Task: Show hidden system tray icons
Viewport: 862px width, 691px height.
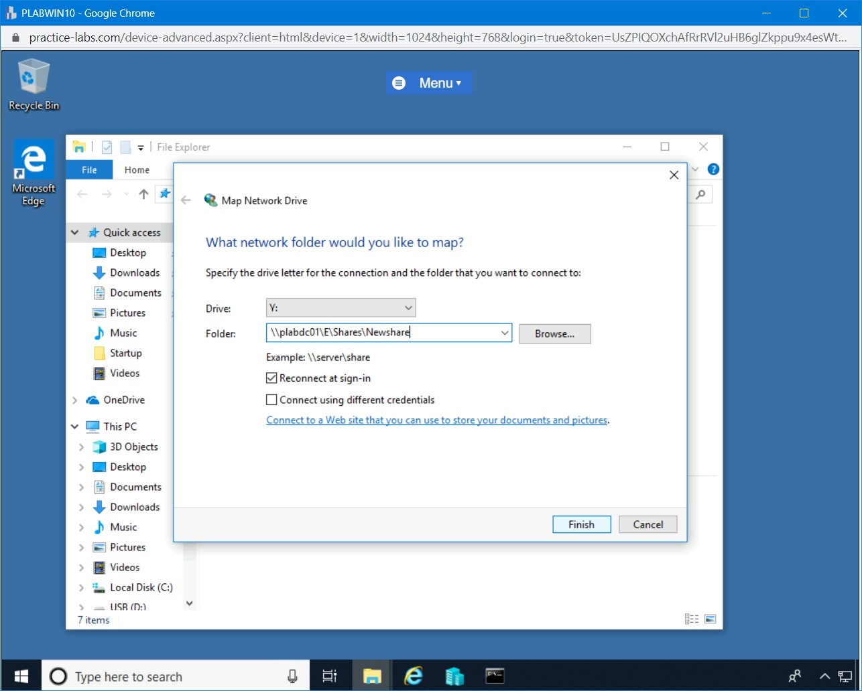Action: click(x=825, y=676)
